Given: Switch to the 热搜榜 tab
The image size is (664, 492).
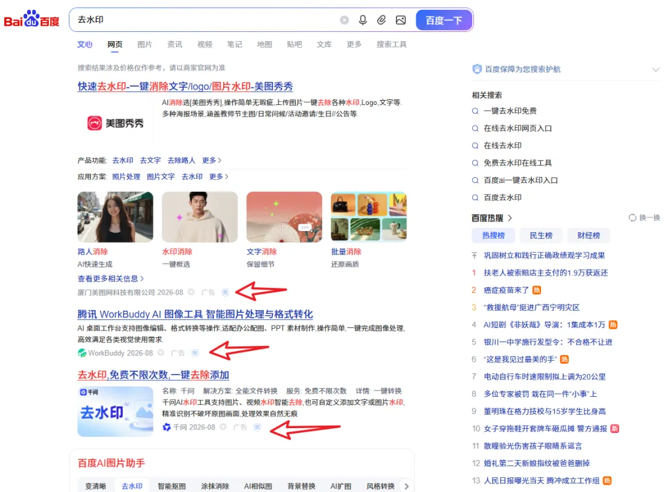Looking at the screenshot, I should click(x=493, y=236).
